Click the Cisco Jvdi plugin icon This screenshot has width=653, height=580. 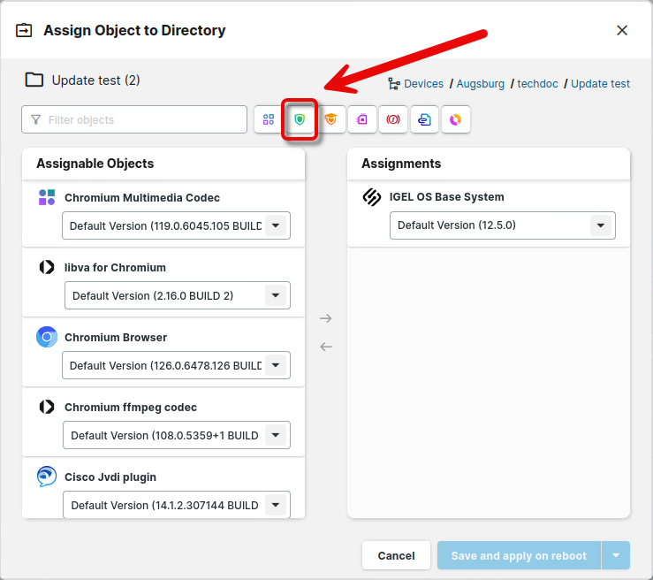(47, 477)
